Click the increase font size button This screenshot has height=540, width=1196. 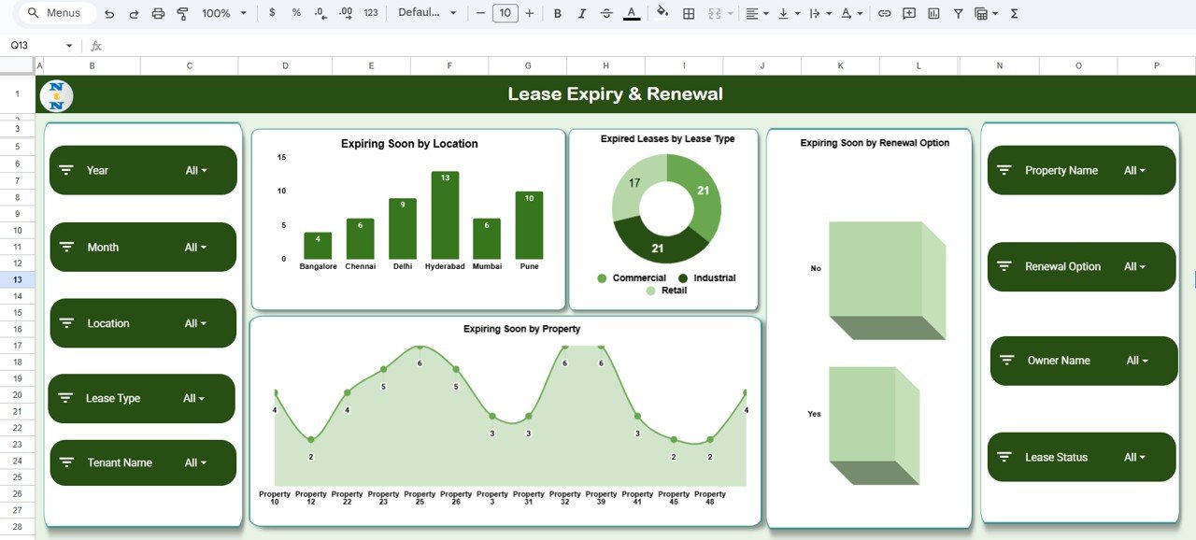530,13
